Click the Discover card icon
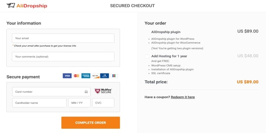This screenshot has width=266, height=133. [x=96, y=76]
